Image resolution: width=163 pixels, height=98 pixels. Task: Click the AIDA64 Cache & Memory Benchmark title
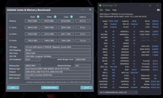[29, 10]
